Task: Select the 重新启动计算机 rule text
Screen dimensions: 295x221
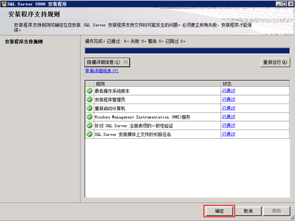Action: [110, 108]
